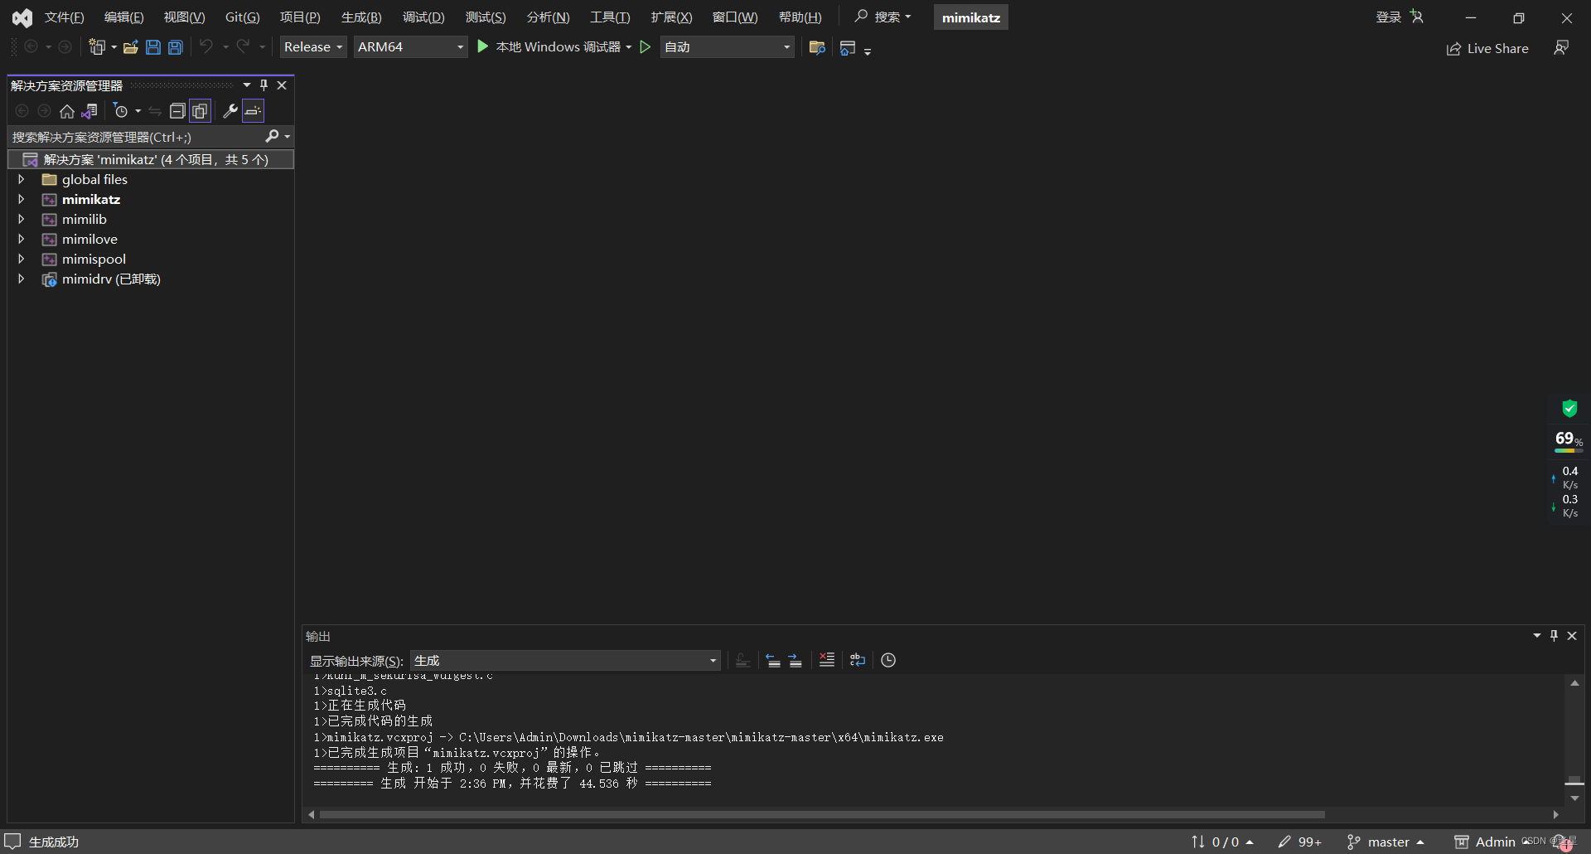Start without debugging using the outlined play icon
Image resolution: width=1591 pixels, height=854 pixels.
pos(646,47)
